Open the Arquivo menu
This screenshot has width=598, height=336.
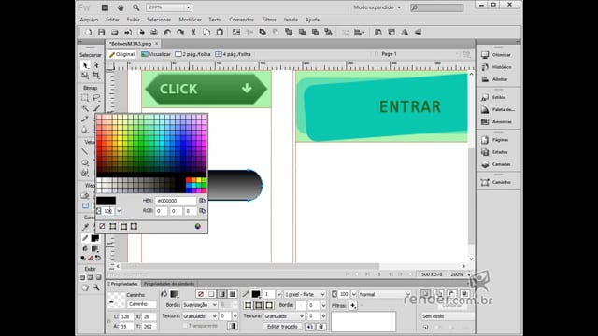point(90,20)
